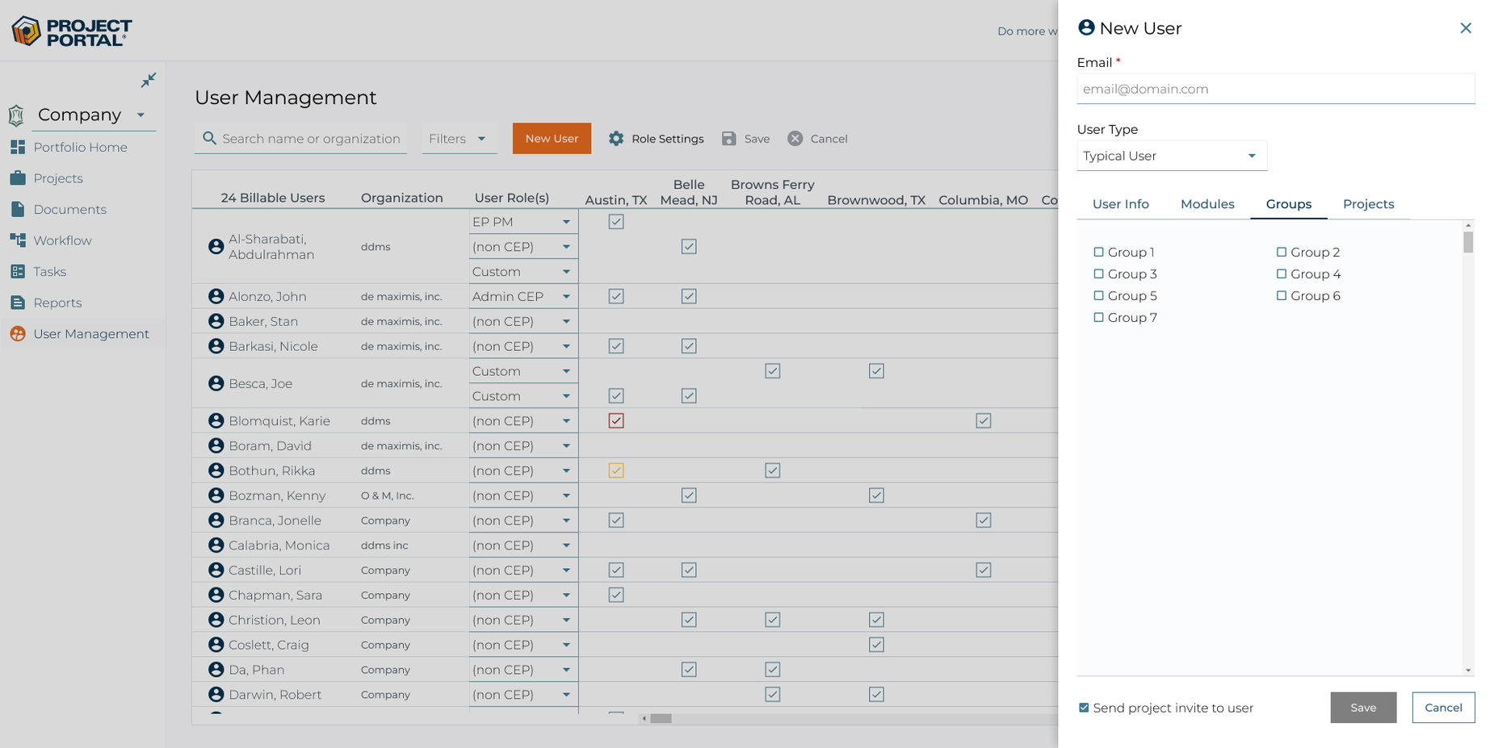Click the Tasks list icon

(x=18, y=271)
